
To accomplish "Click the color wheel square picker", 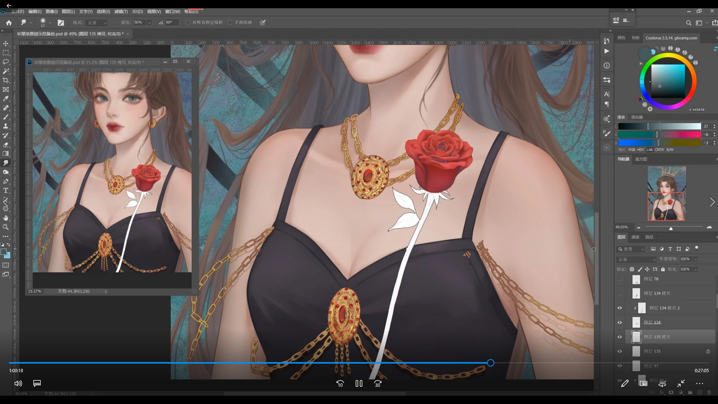I will [x=668, y=81].
